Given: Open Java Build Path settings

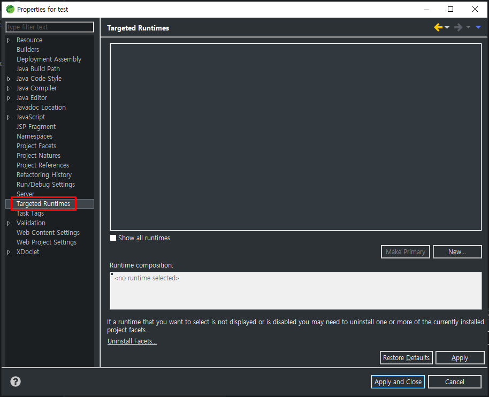Looking at the screenshot, I should pos(38,69).
